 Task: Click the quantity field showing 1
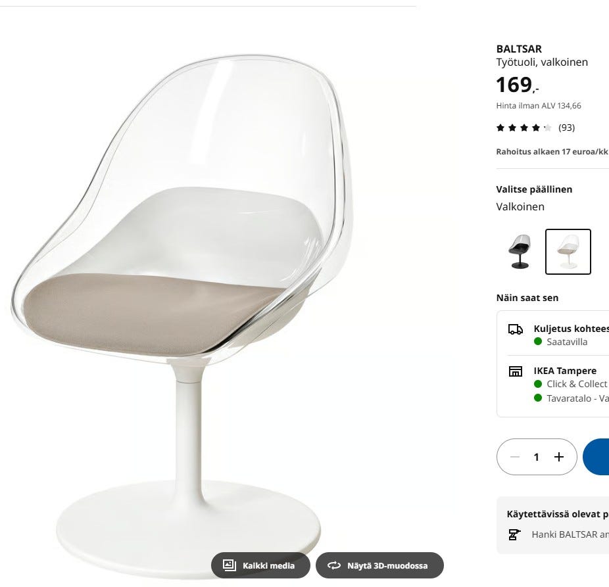pyautogui.click(x=537, y=457)
